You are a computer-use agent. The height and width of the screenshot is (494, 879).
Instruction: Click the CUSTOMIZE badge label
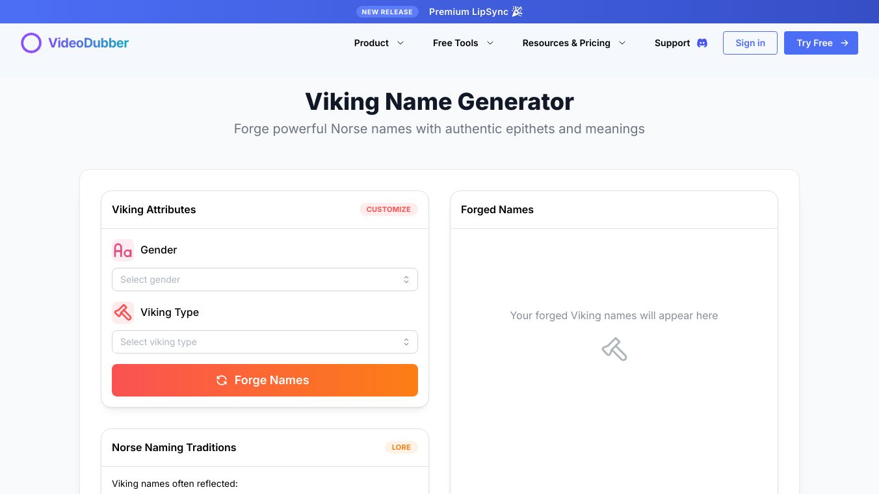point(388,209)
